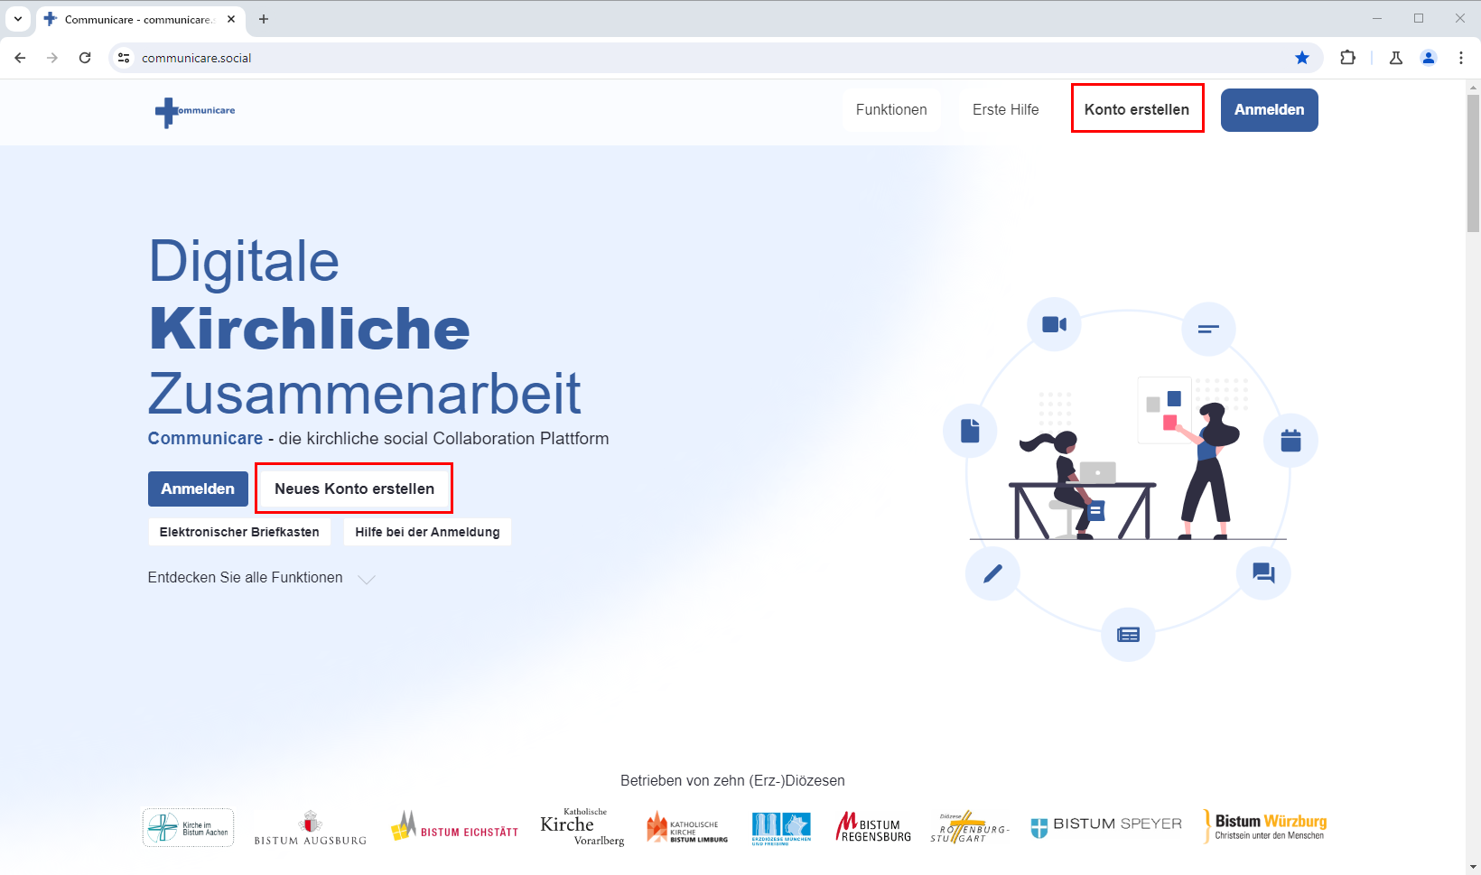Open Hilfe bei der Anmeldung

coord(427,532)
